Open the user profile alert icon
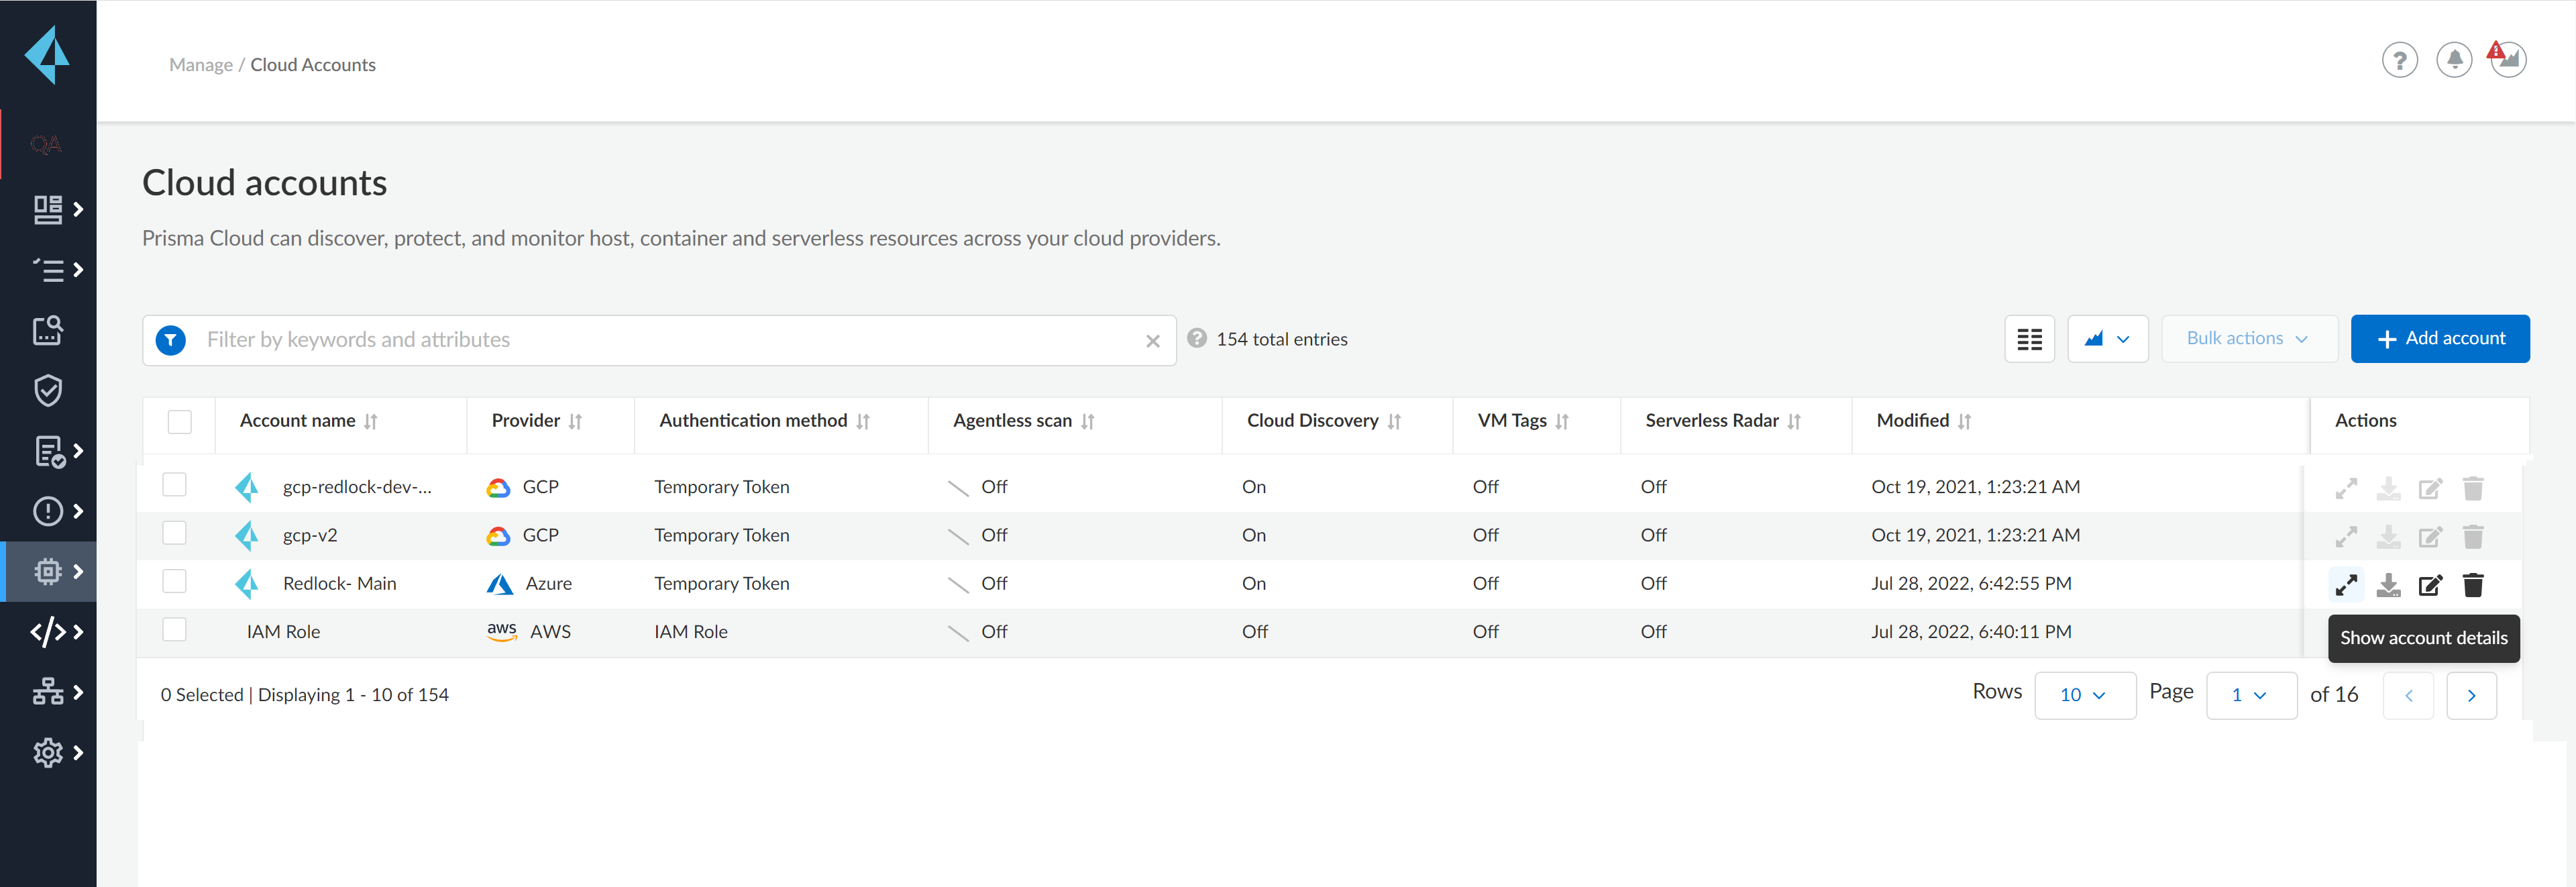Screen dimensions: 2576x887 coord(2507,59)
